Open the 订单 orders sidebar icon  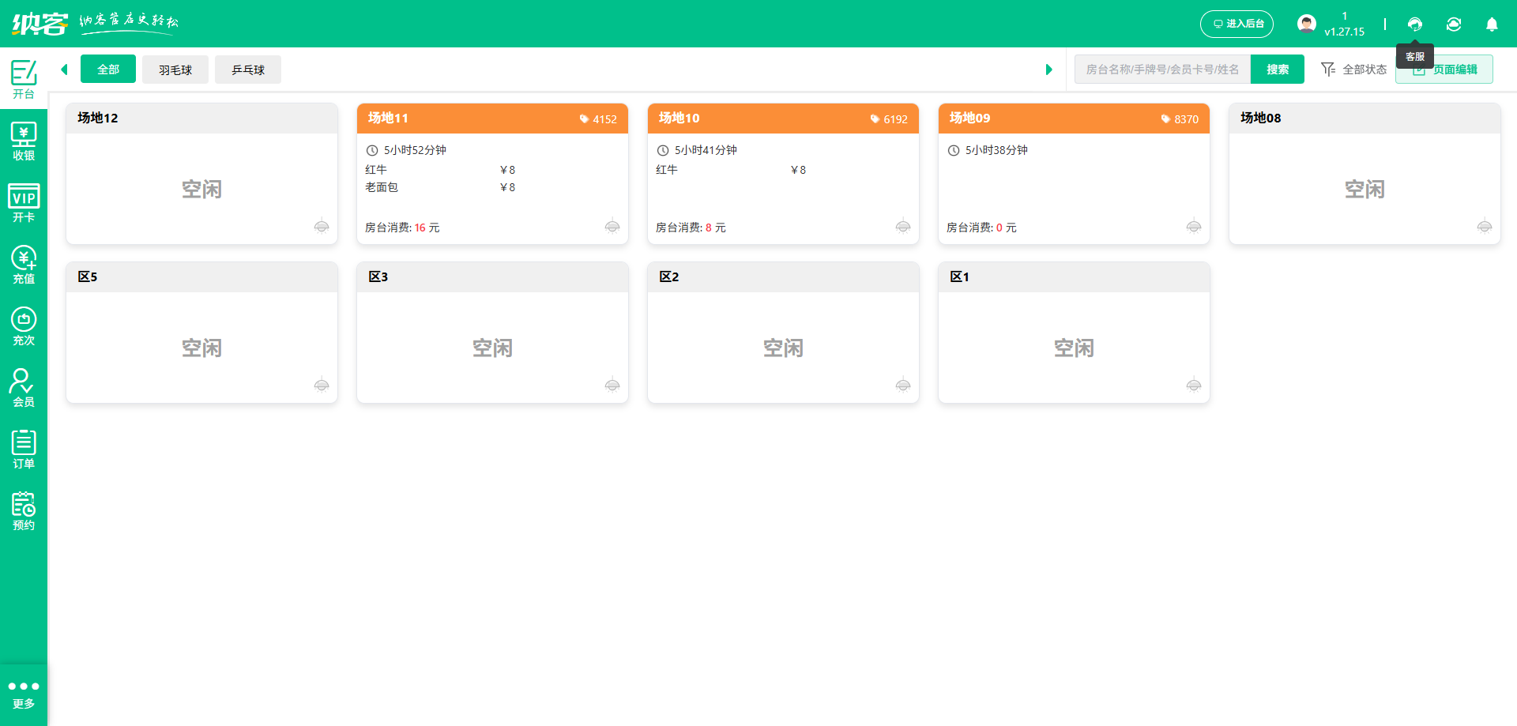(24, 450)
